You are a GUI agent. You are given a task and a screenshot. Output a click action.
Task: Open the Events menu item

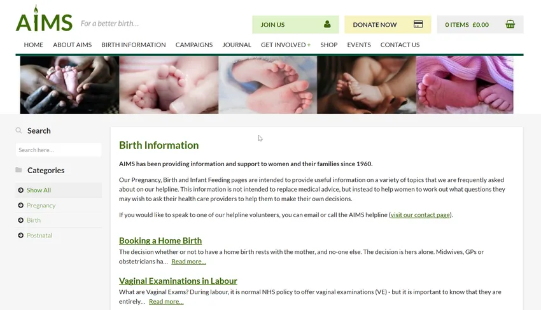tap(359, 45)
